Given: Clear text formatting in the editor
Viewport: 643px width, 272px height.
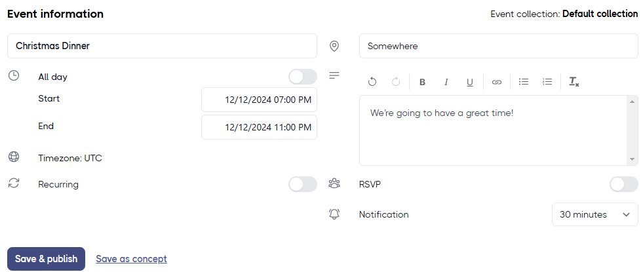Looking at the screenshot, I should [574, 82].
